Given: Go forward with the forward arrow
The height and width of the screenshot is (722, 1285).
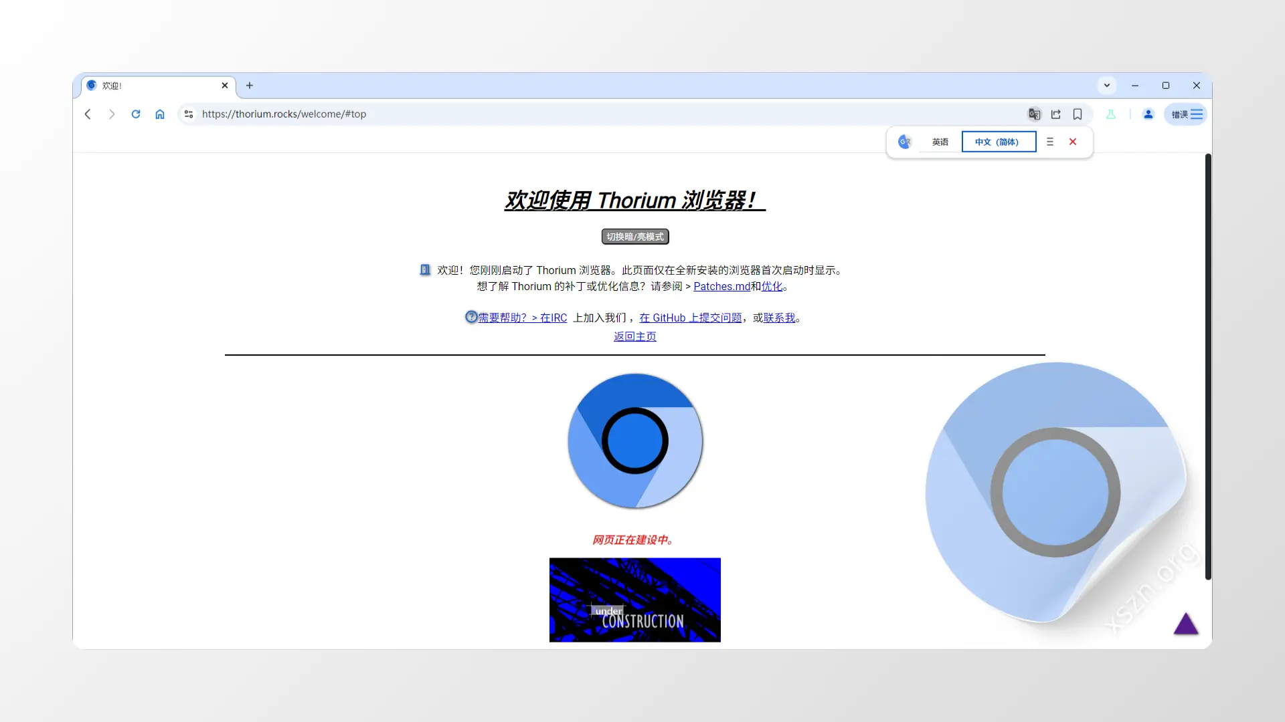Looking at the screenshot, I should [x=112, y=114].
